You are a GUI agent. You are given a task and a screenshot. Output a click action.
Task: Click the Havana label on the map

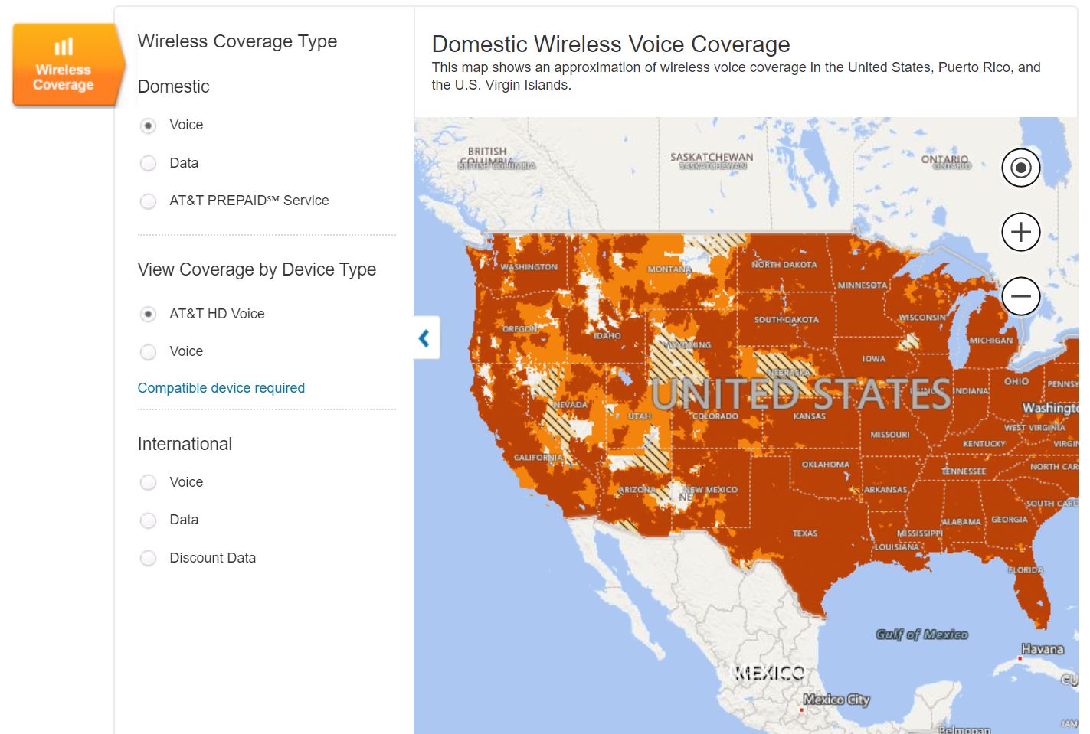click(1043, 649)
